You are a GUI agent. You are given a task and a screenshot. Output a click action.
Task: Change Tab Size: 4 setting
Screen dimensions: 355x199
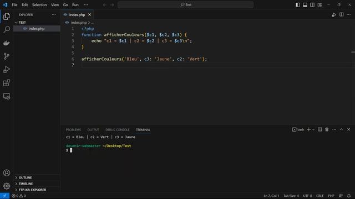coord(291,196)
